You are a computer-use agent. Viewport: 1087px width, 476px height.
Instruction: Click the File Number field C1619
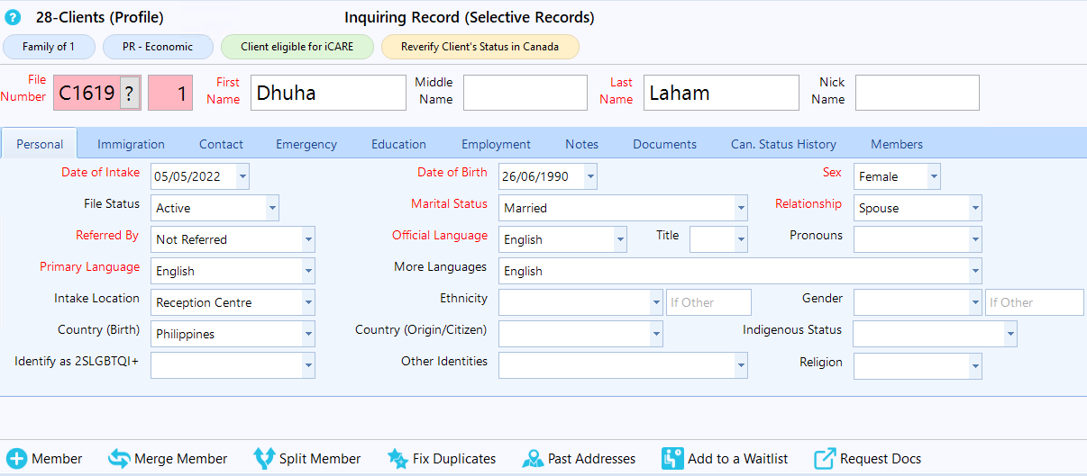click(x=87, y=93)
